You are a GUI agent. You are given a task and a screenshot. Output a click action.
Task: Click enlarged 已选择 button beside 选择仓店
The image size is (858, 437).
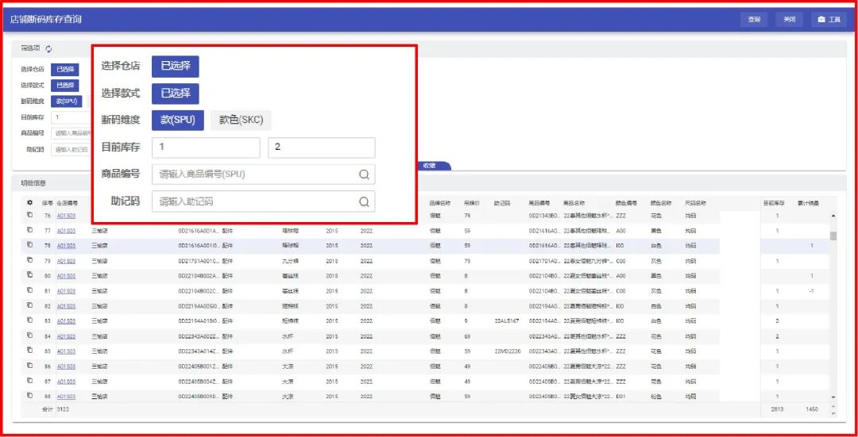click(175, 66)
